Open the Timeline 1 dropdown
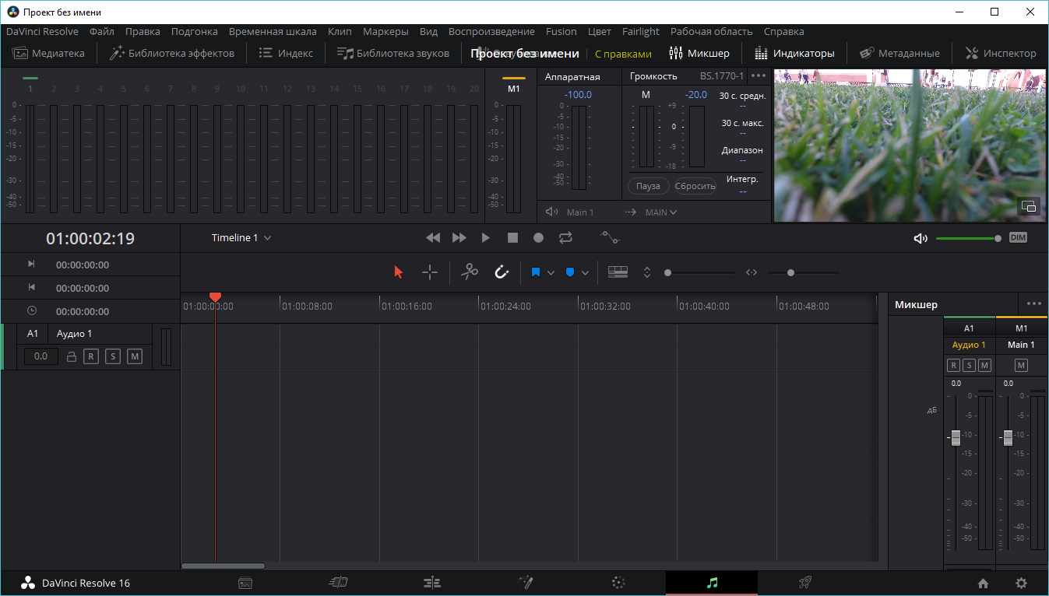1049x596 pixels. (241, 237)
